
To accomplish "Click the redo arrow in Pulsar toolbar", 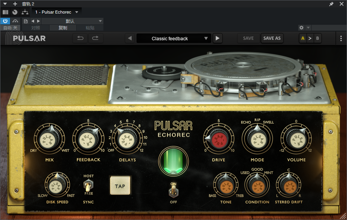I will (95, 38).
